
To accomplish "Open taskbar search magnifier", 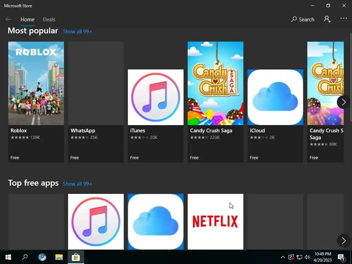I will pos(25,257).
